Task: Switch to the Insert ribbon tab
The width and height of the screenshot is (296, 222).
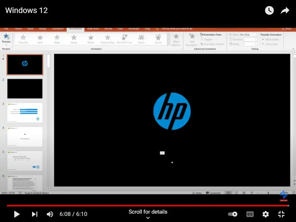Action: click(30, 29)
